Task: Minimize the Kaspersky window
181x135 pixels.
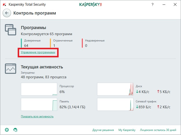Action: point(164,5)
